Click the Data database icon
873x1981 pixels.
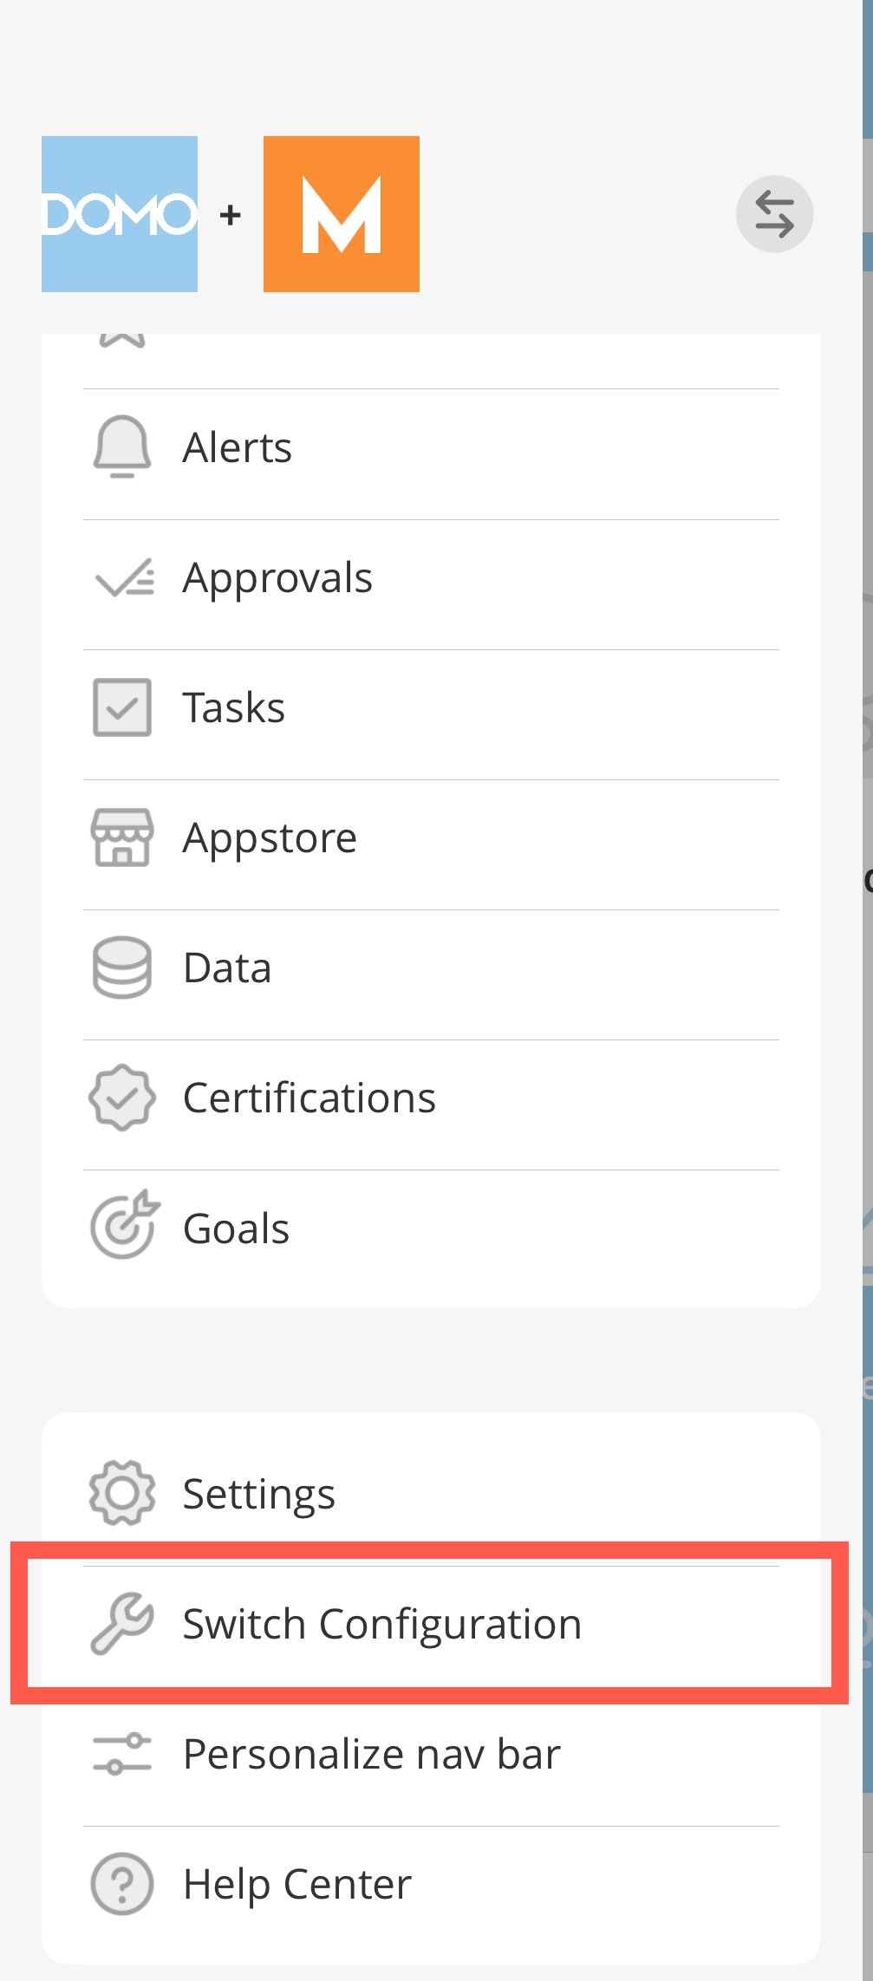click(122, 968)
